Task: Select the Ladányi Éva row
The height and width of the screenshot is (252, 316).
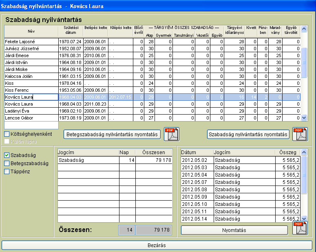Action: click(152, 111)
